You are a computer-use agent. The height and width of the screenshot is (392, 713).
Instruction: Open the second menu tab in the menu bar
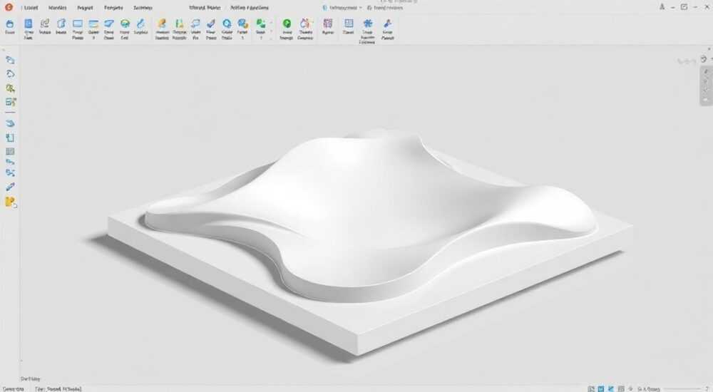57,8
